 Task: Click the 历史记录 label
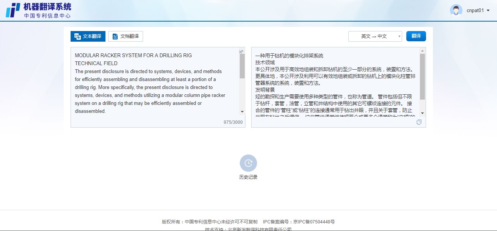click(x=248, y=177)
